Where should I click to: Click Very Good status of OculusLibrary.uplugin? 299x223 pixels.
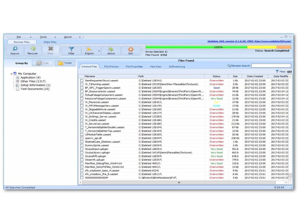click(216, 152)
